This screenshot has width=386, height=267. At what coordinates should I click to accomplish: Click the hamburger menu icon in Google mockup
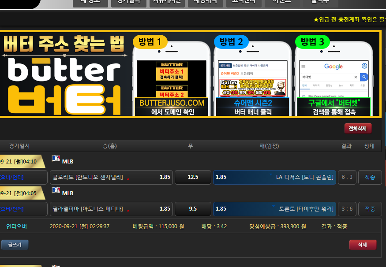(x=304, y=67)
